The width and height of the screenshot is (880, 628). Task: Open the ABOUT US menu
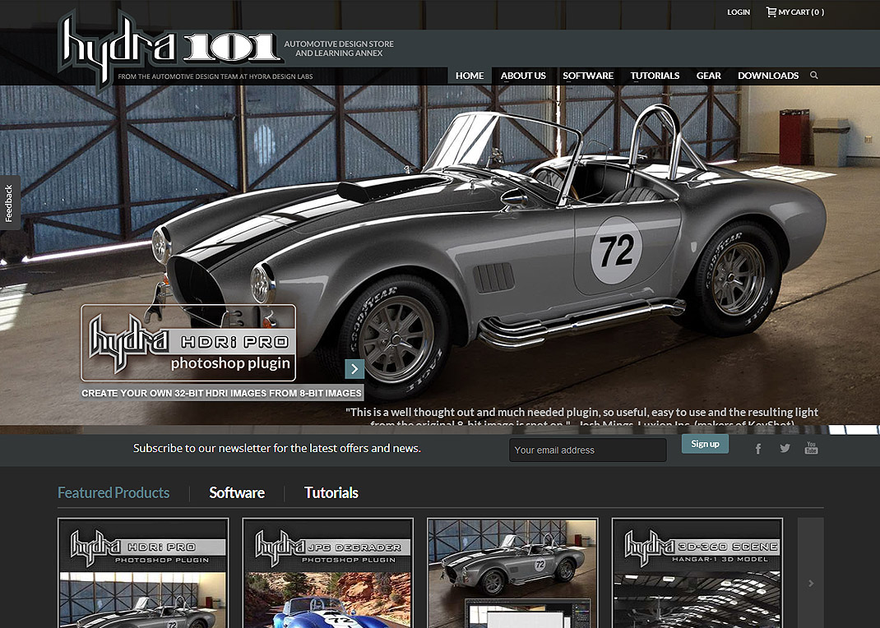(523, 76)
